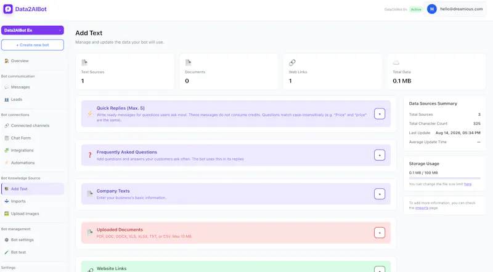Image resolution: width=493 pixels, height=272 pixels.
Task: Click the Integrations puzzle icon
Action: (x=7, y=150)
